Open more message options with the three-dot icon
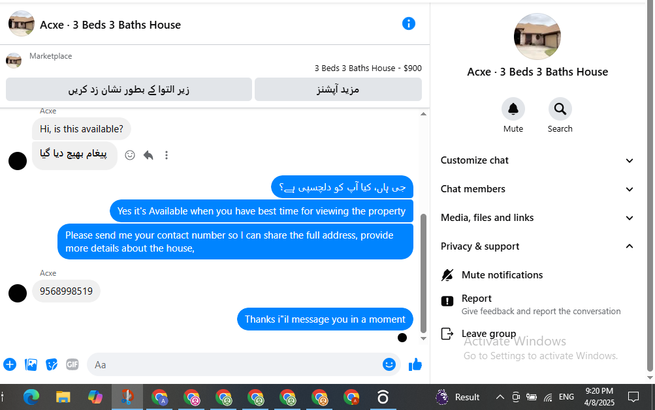 click(167, 155)
